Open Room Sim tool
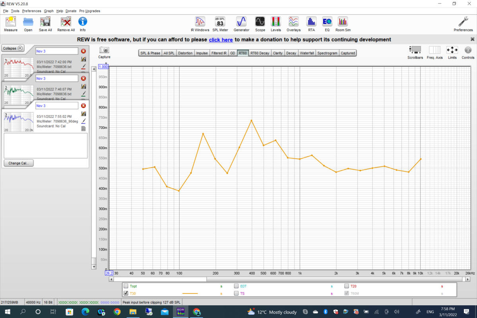 [343, 23]
